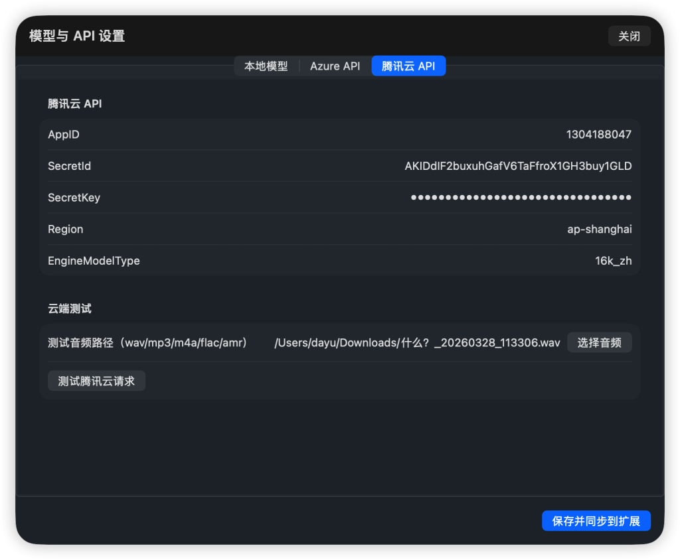Open the Azure API tab
The height and width of the screenshot is (560, 680).
pyautogui.click(x=335, y=66)
